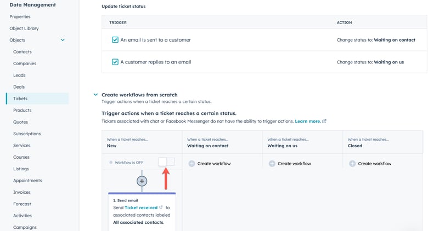The width and height of the screenshot is (439, 231).
Task: Select Tickets in the sidebar
Action: tap(37, 99)
